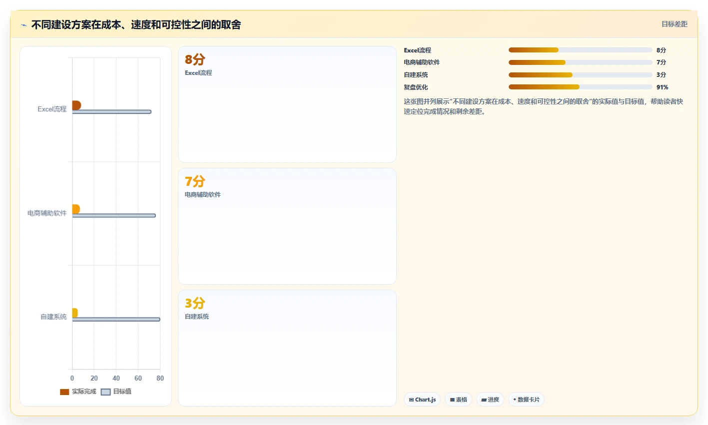708x425 pixels.
Task: Click the 电商辅助软件 axis label in chart
Action: (47, 213)
